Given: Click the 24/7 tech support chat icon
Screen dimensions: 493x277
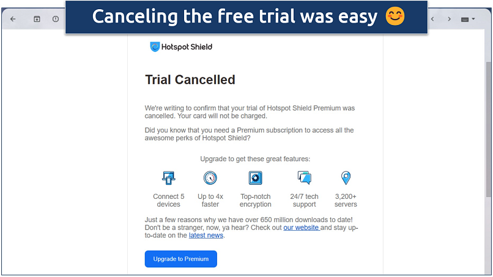Looking at the screenshot, I should [x=304, y=178].
